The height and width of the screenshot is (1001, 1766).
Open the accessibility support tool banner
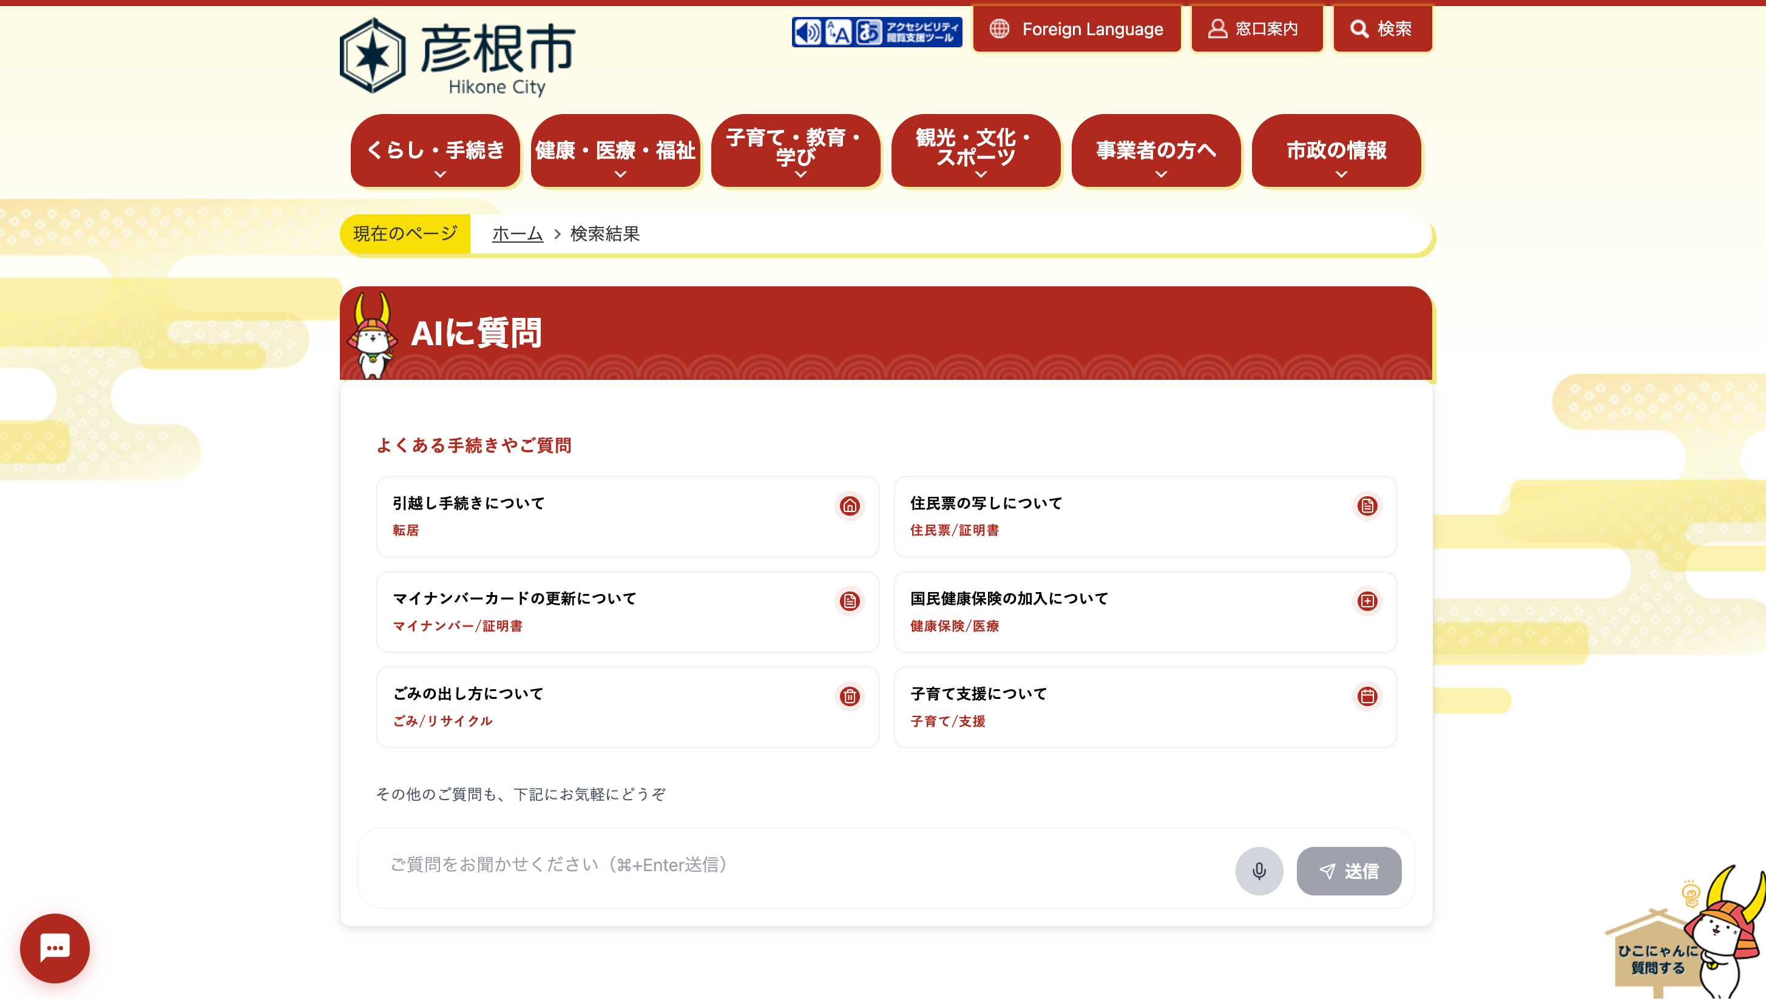(876, 32)
